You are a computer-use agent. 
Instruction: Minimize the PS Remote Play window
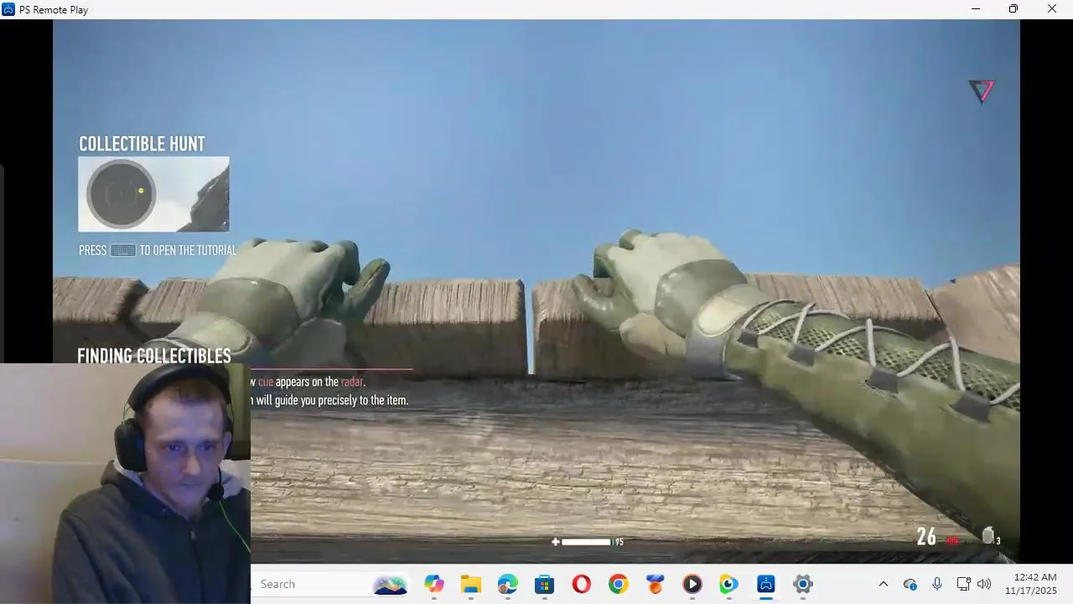[975, 9]
